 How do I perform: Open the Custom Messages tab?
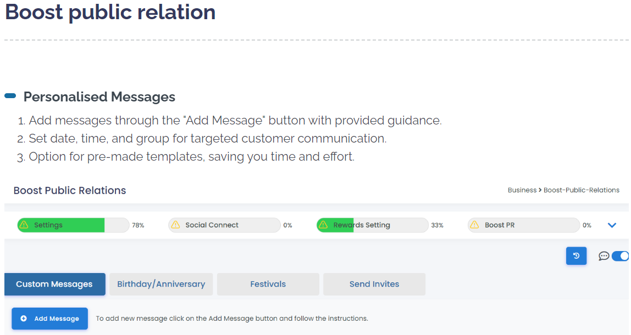[x=55, y=284]
